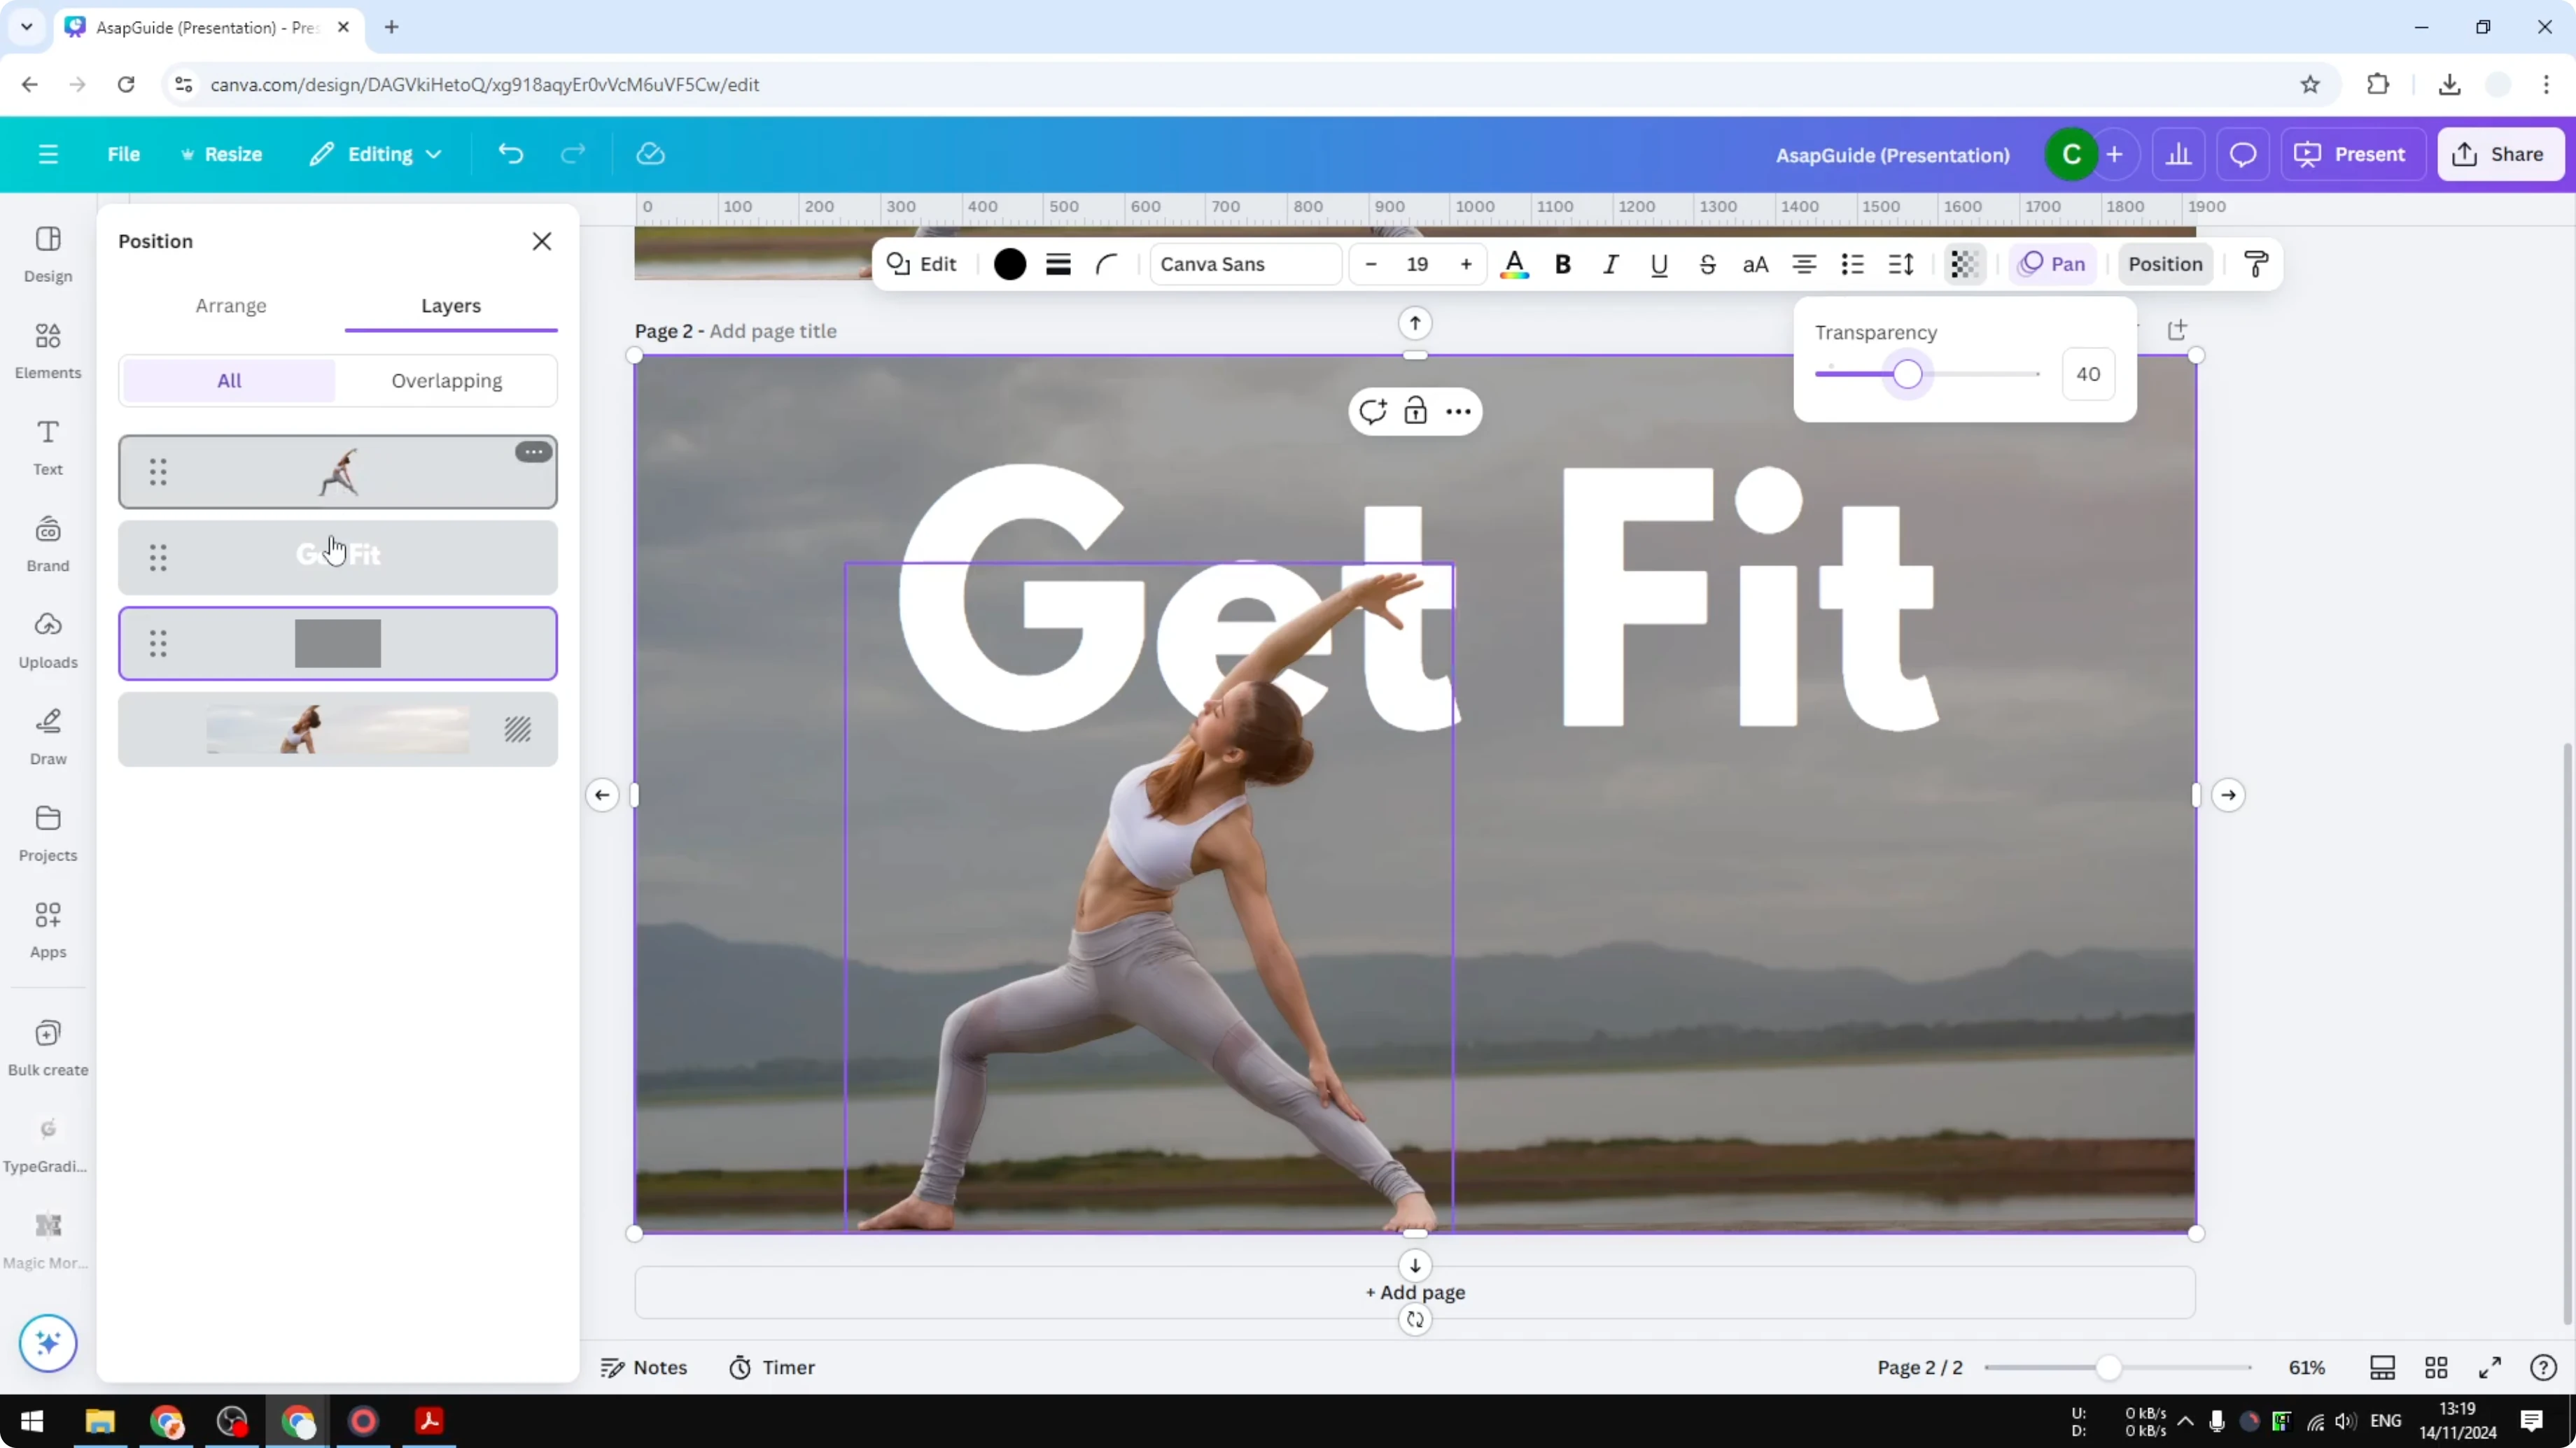Image resolution: width=2576 pixels, height=1448 pixels.
Task: Switch layer filter to Overlapping
Action: click(447, 381)
